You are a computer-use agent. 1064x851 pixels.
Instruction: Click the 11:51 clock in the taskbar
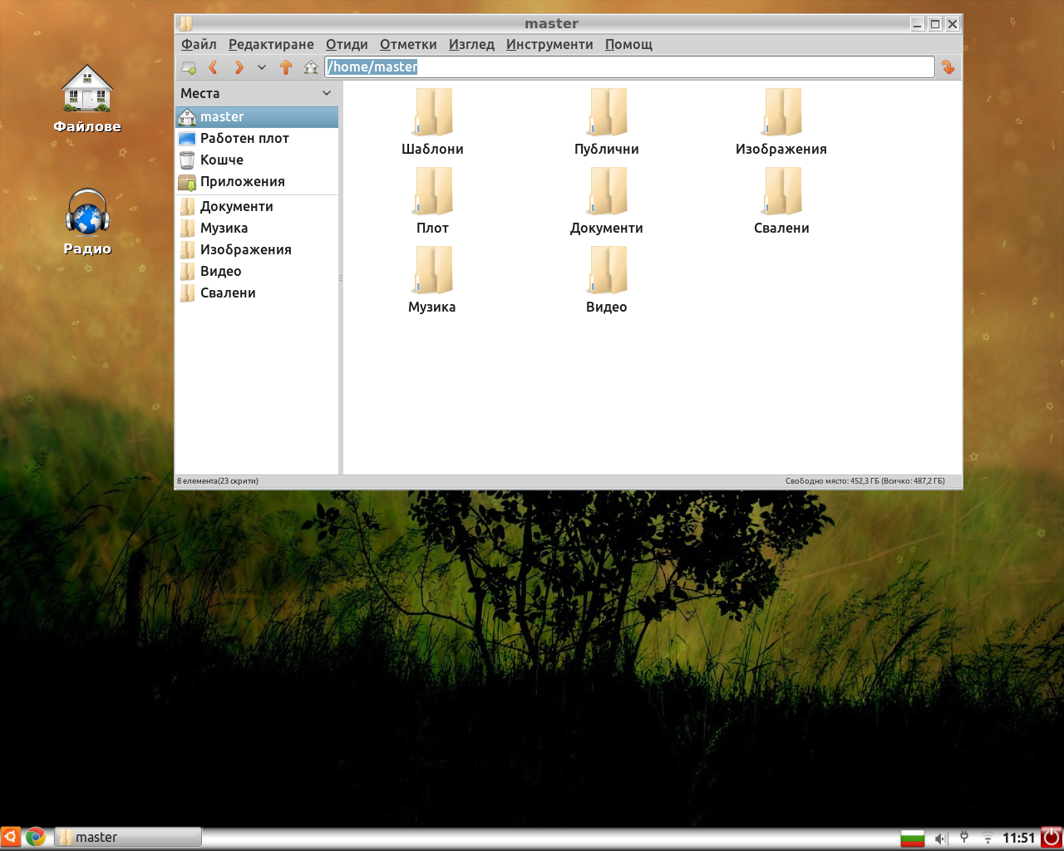click(1018, 838)
